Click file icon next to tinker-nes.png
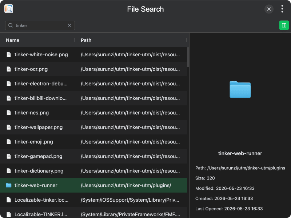The width and height of the screenshot is (291, 218). click(9, 113)
